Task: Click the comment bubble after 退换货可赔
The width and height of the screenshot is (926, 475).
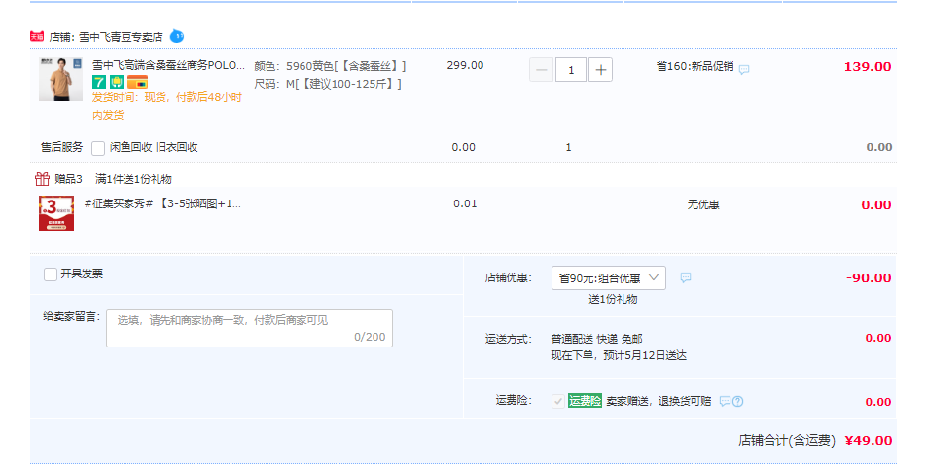Action: (725, 402)
